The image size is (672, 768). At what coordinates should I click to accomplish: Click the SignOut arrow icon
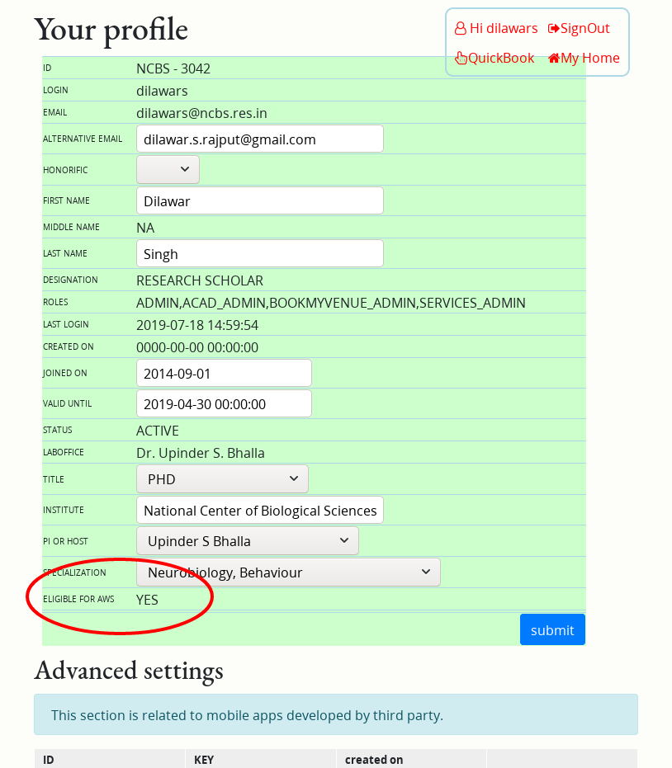(553, 28)
